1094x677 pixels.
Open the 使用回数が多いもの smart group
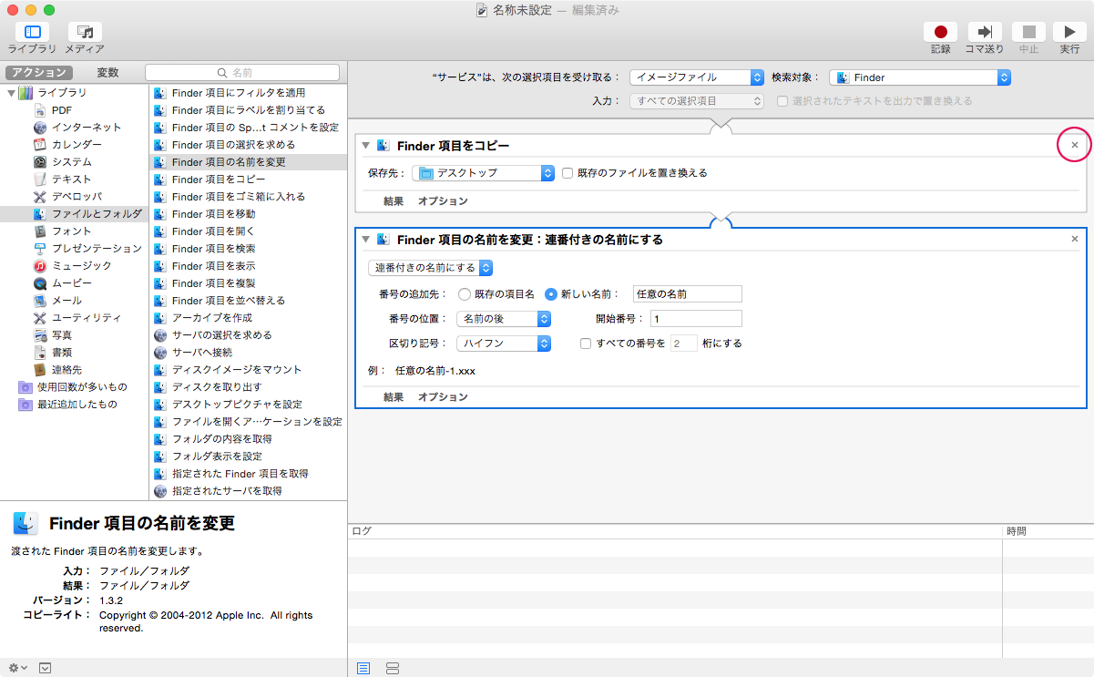(x=82, y=387)
